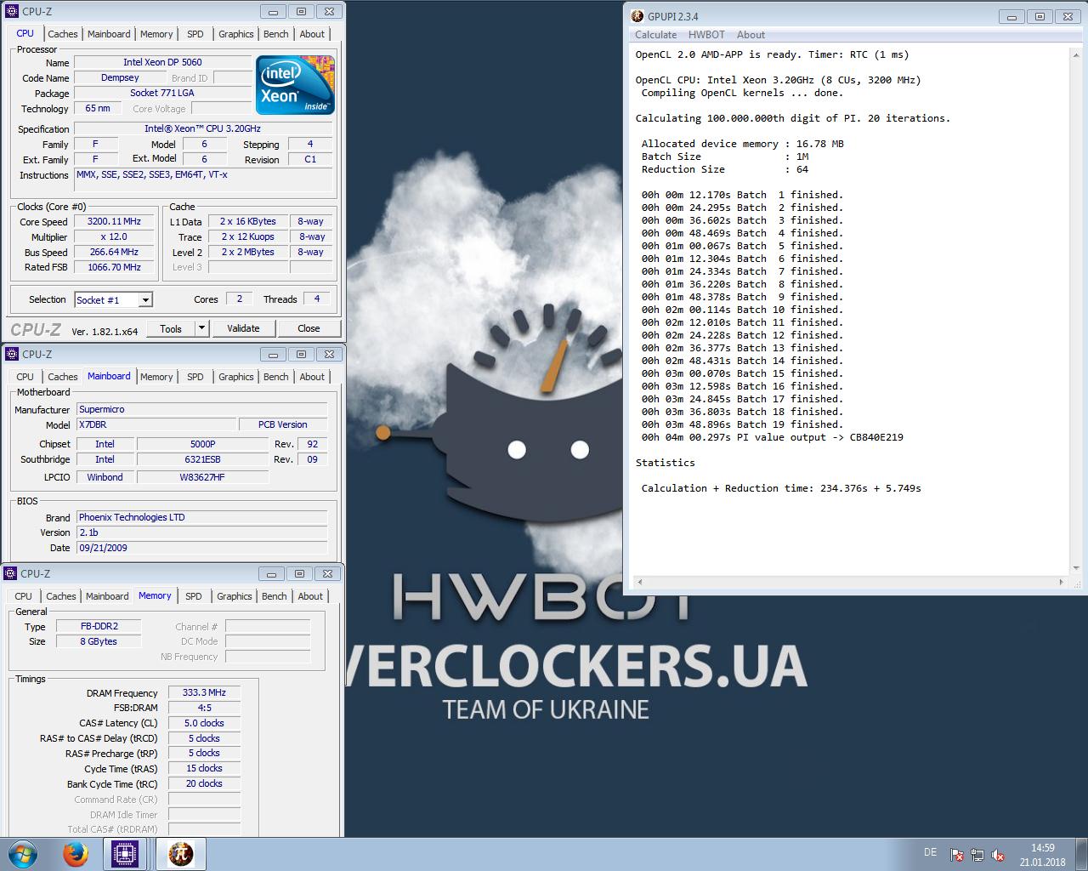Select Graphics tab in Memory CPU-Z window
The image size is (1088, 871).
coord(235,596)
